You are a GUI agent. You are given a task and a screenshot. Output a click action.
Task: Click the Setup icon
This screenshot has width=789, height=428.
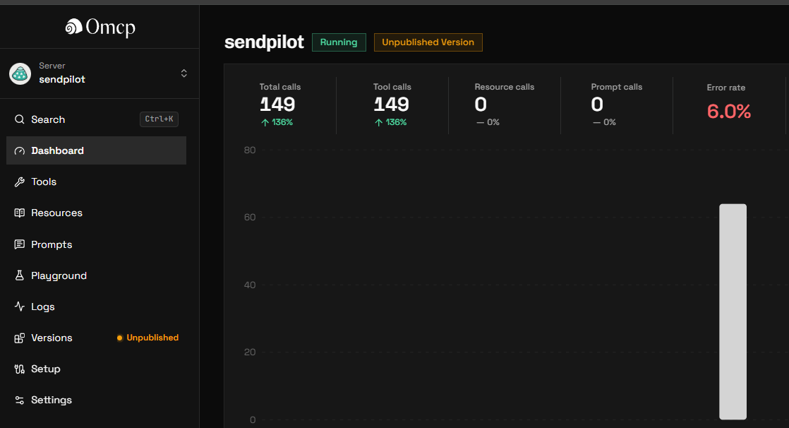click(20, 369)
